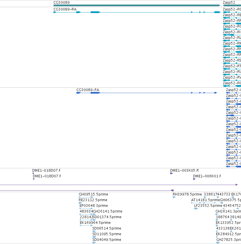Select the EK133952.5prime EST label
Screen dimensions: 241x244
coord(228,223)
